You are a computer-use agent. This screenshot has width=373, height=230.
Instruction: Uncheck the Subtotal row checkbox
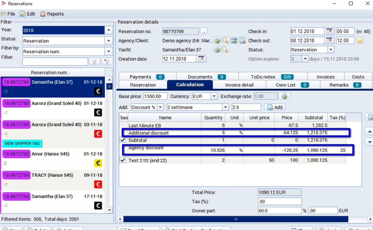tap(123, 140)
